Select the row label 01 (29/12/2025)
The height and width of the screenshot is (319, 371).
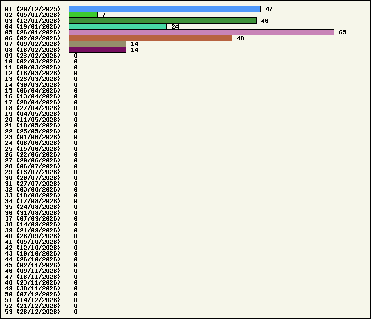pyautogui.click(x=33, y=9)
